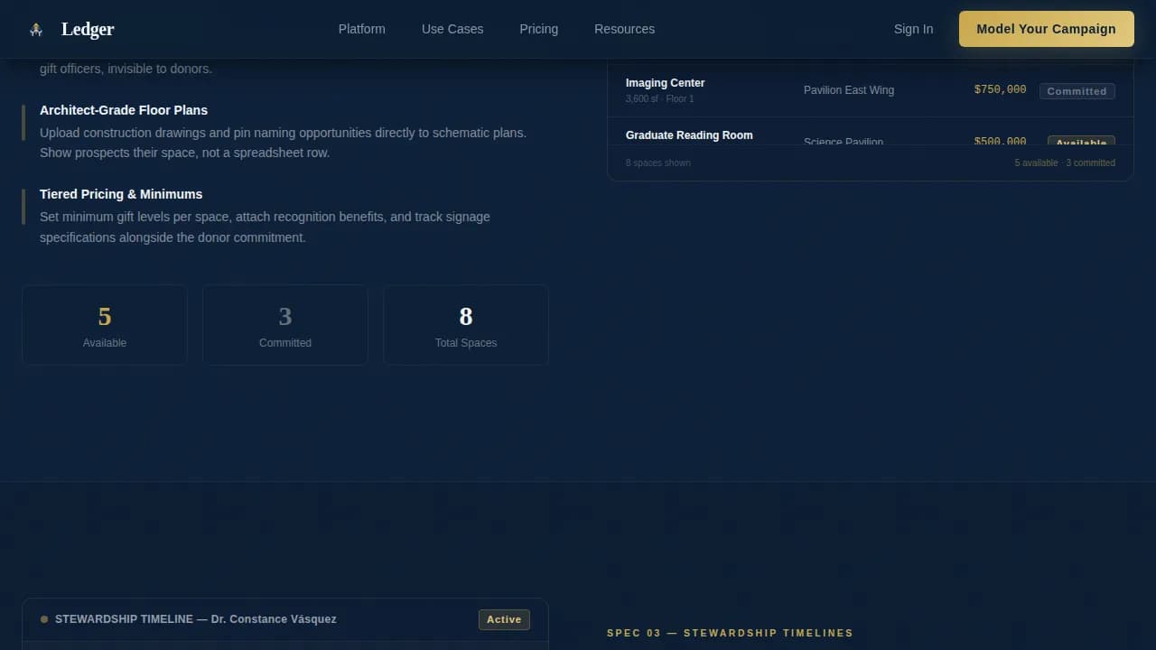
Task: Click the Stewardship Timeline status dot
Action: coord(44,619)
